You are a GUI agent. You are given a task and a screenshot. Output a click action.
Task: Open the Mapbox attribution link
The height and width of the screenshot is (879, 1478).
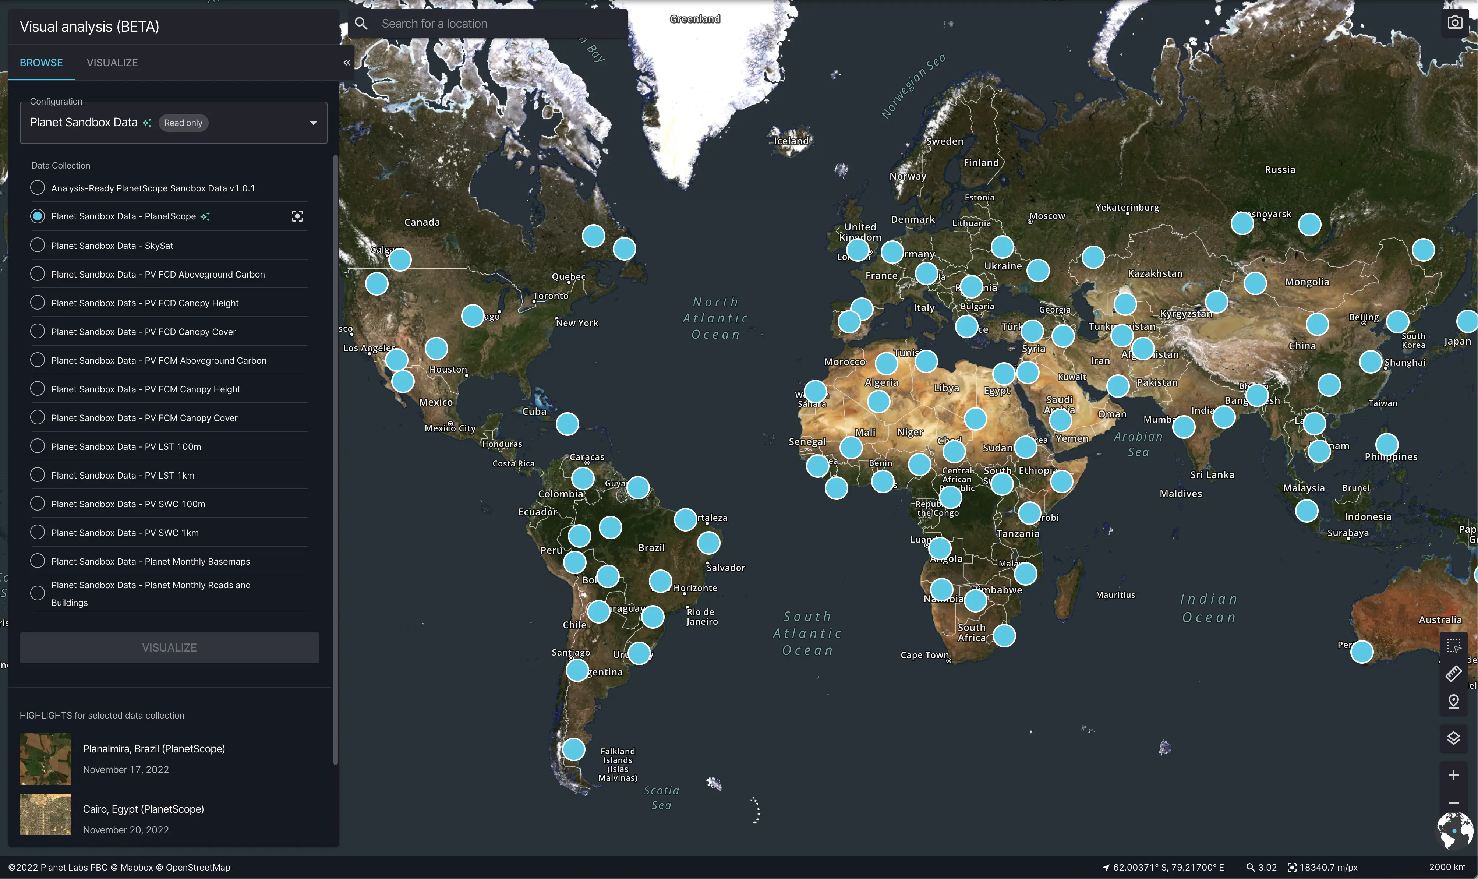131,867
